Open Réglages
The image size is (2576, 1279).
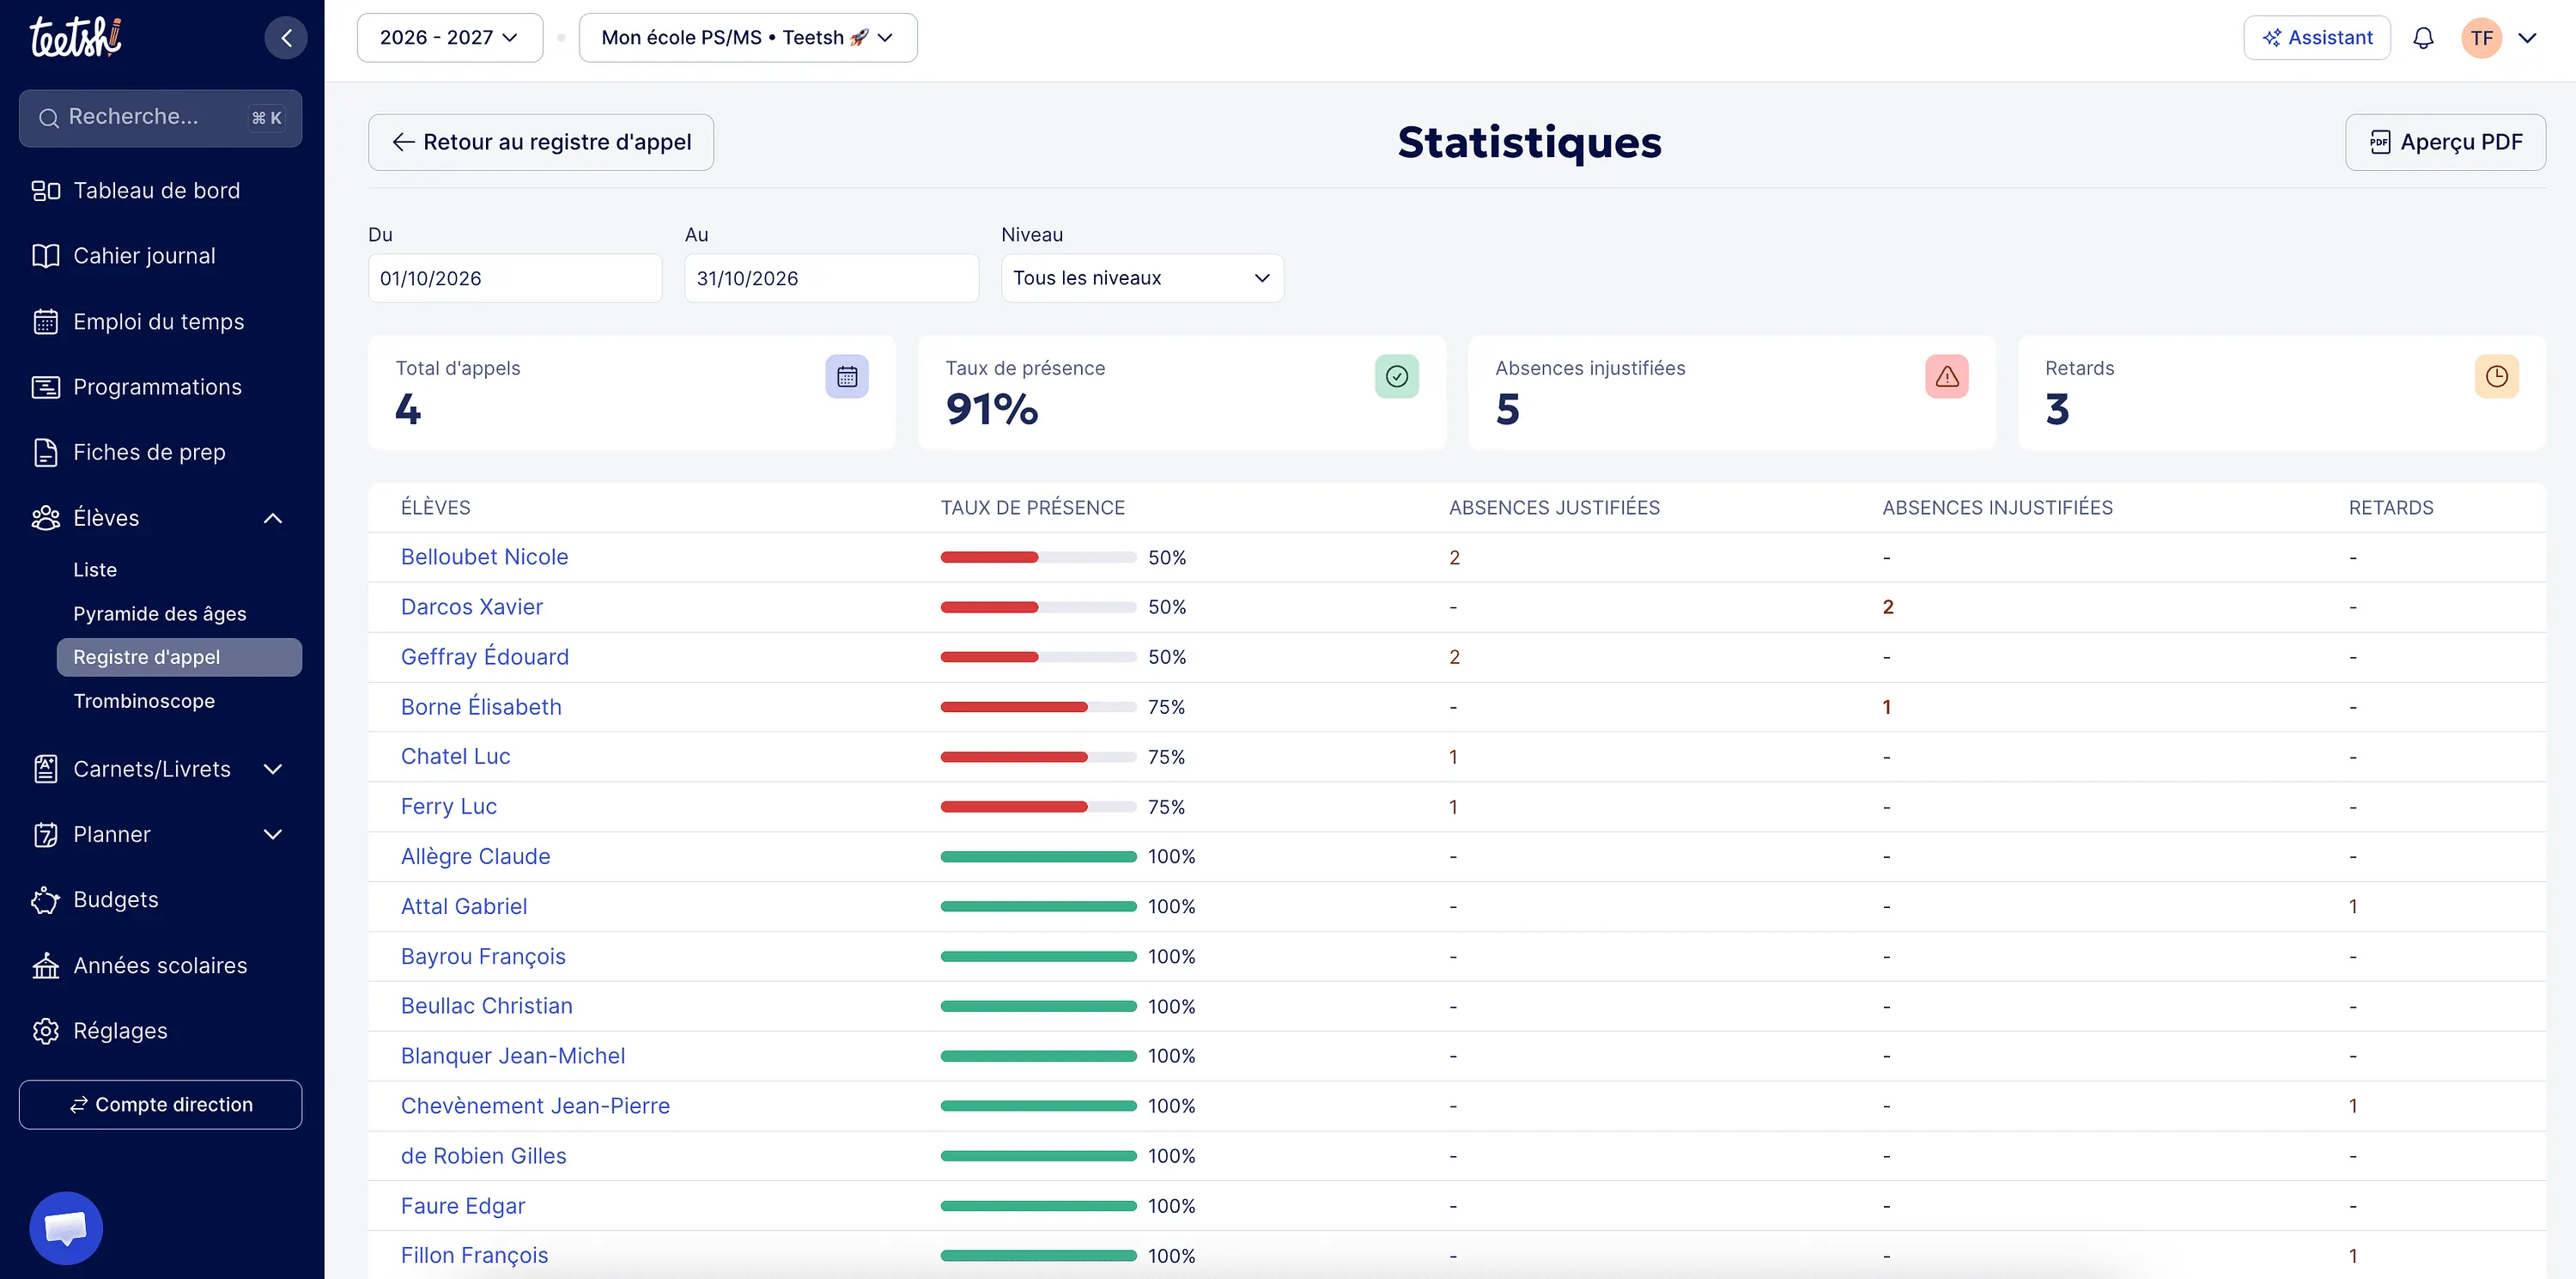click(x=120, y=1031)
